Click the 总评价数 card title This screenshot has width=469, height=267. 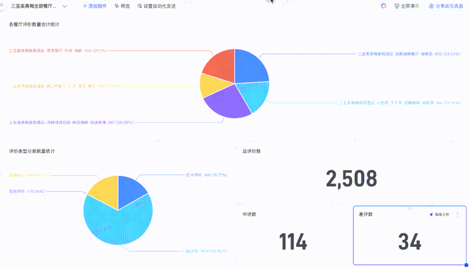click(x=251, y=151)
